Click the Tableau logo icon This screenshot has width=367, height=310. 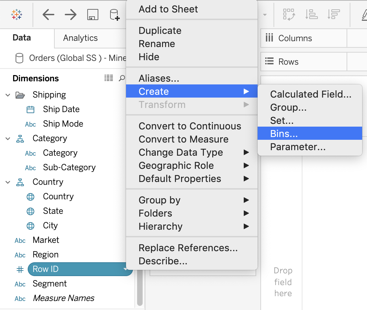[16, 14]
